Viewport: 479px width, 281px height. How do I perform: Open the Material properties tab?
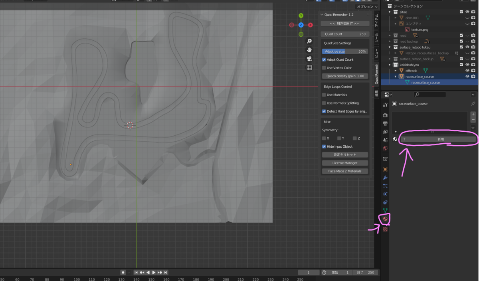click(x=385, y=219)
